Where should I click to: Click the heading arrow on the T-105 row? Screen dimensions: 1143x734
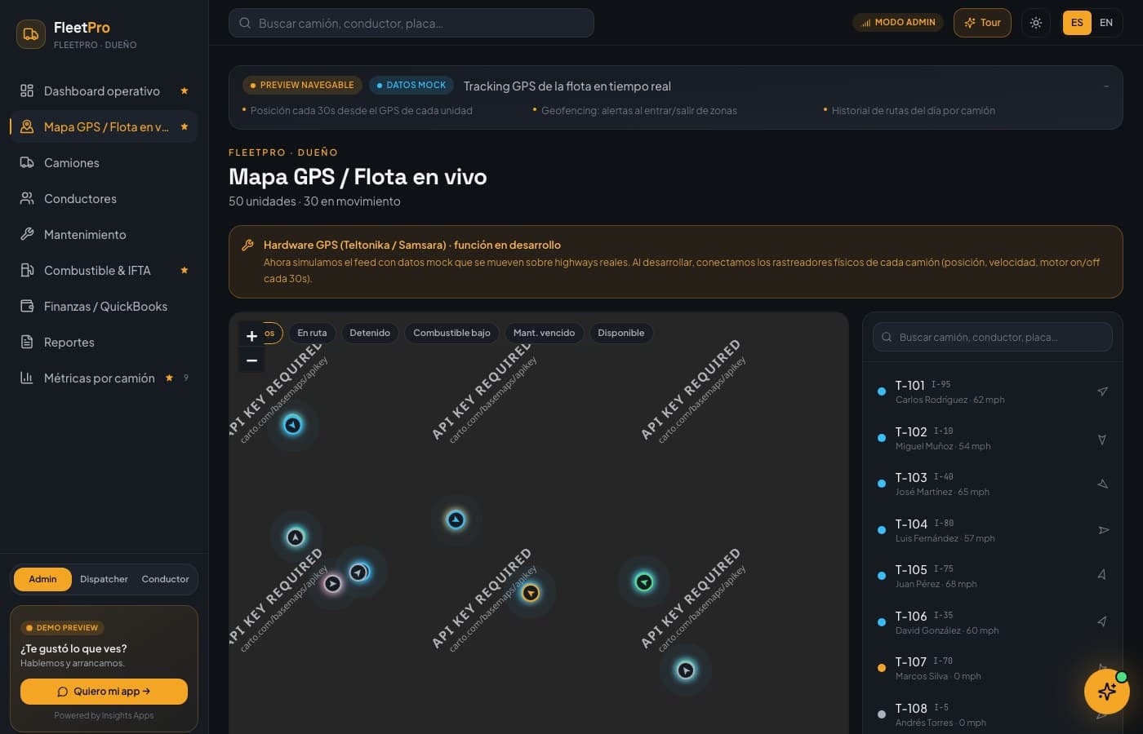(1102, 576)
